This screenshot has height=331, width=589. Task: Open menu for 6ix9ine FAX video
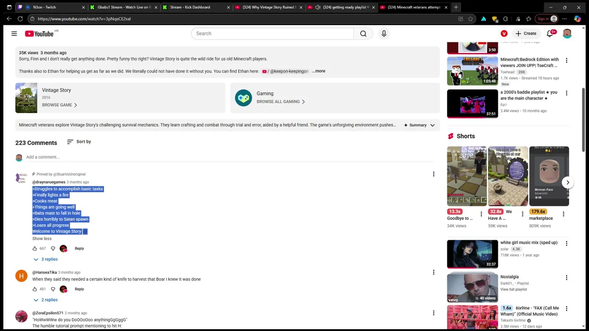[x=566, y=309]
